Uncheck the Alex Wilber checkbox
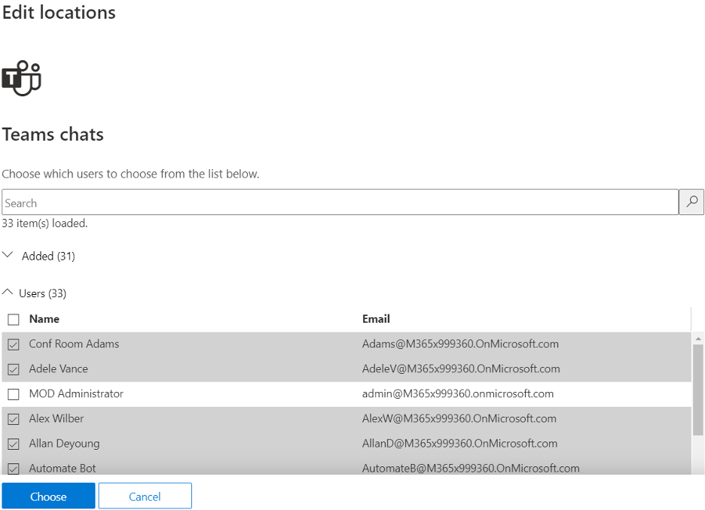 coord(14,419)
